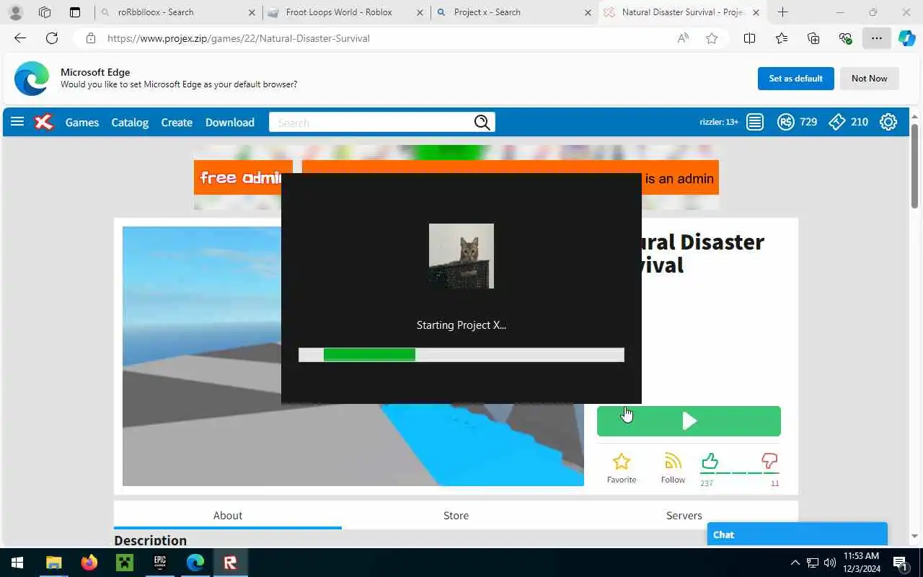
Task: Open the tab actions menu
Action: click(x=74, y=12)
